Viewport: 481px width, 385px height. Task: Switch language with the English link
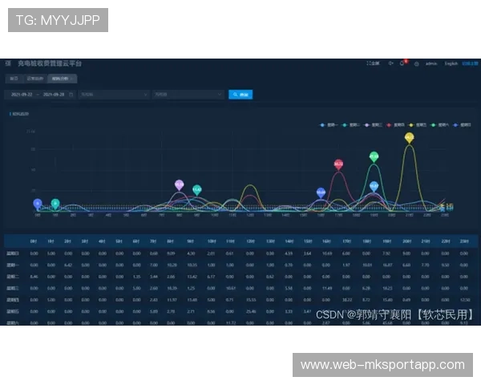tap(451, 63)
